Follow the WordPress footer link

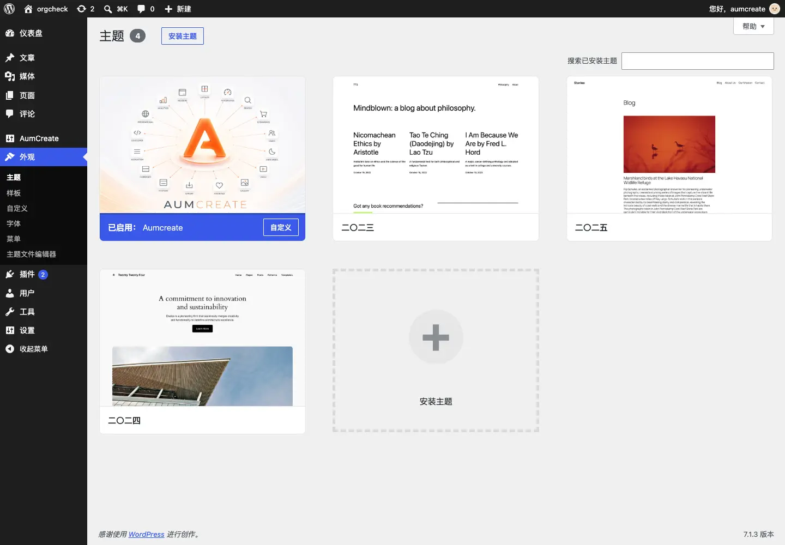click(x=146, y=535)
